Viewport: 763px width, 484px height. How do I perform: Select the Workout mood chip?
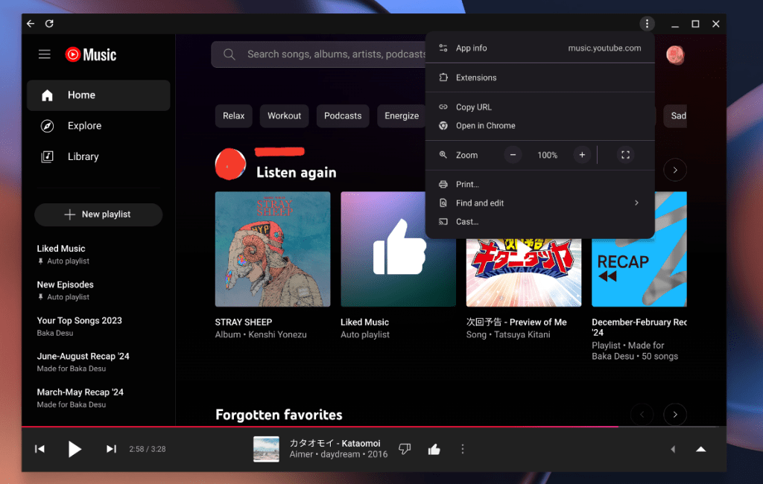284,115
